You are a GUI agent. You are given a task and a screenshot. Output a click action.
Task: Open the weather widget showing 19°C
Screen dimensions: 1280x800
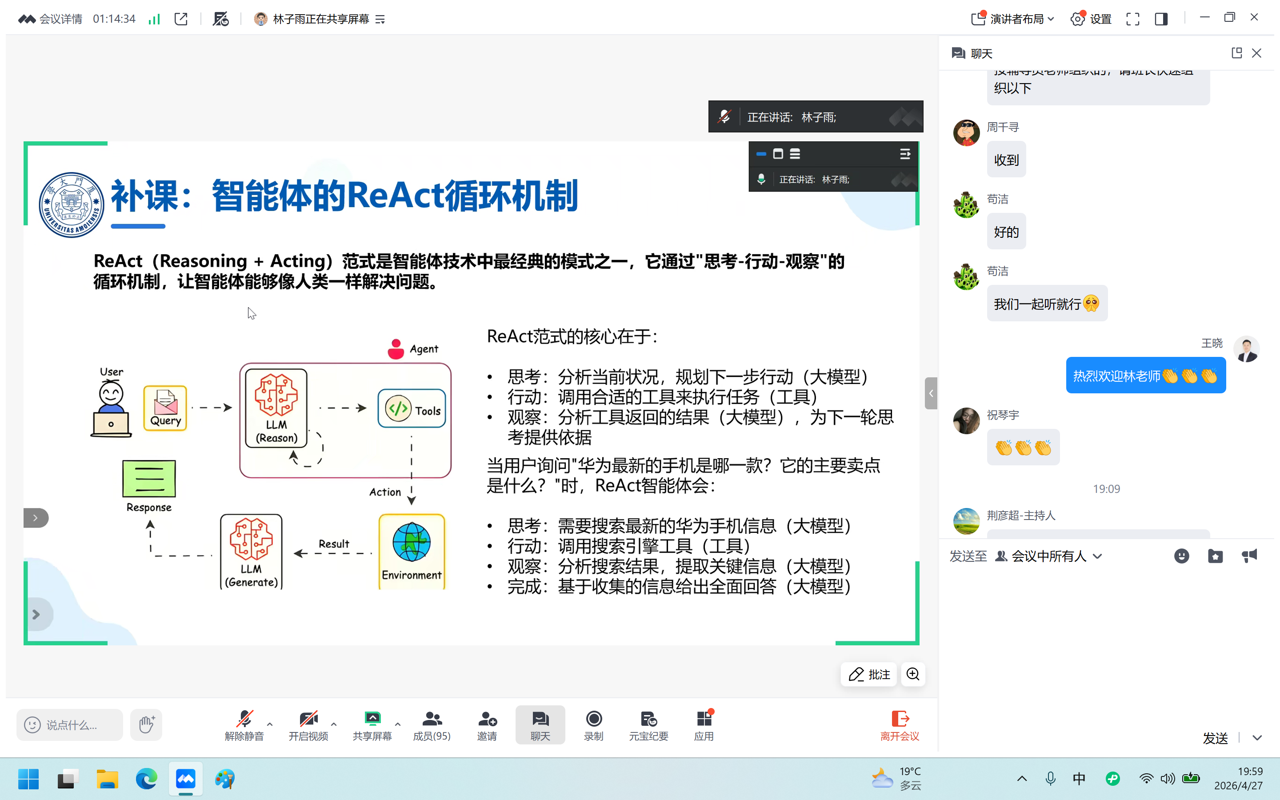(x=896, y=778)
